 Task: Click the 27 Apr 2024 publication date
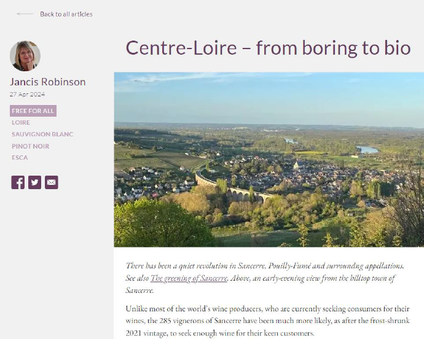[27, 95]
